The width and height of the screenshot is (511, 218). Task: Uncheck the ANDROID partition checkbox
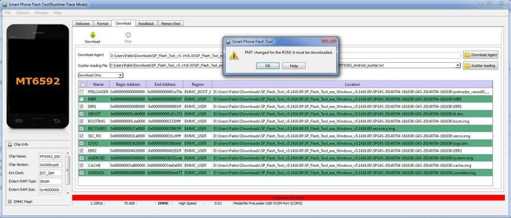pyautogui.click(x=81, y=158)
